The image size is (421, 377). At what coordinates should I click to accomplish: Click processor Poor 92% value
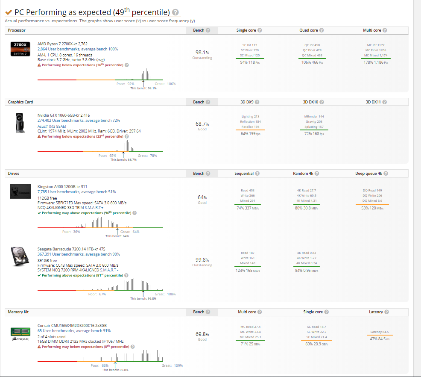[131, 84]
